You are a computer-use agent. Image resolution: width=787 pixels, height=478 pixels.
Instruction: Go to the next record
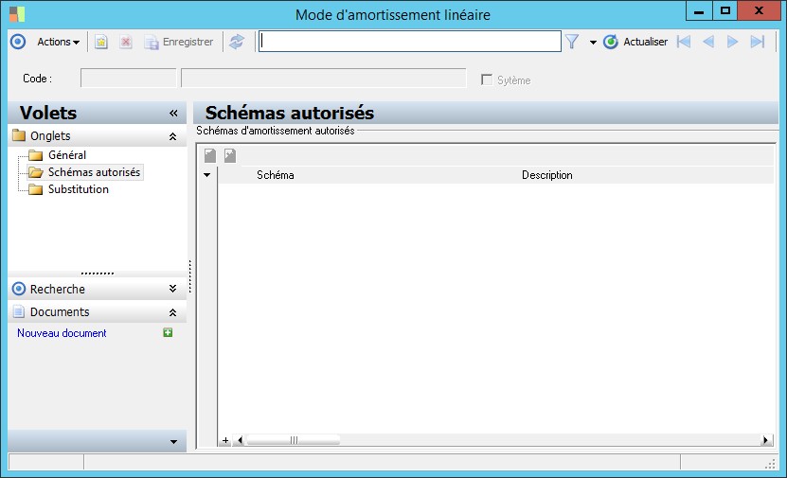click(x=732, y=42)
